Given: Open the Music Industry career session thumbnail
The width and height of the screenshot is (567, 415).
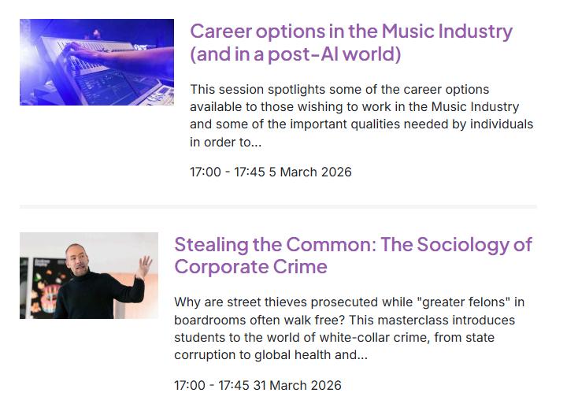Looking at the screenshot, I should (x=96, y=62).
